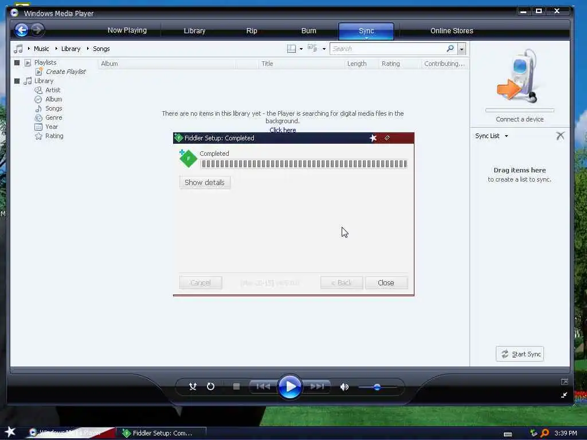Select Artist in library tree

pyautogui.click(x=53, y=90)
